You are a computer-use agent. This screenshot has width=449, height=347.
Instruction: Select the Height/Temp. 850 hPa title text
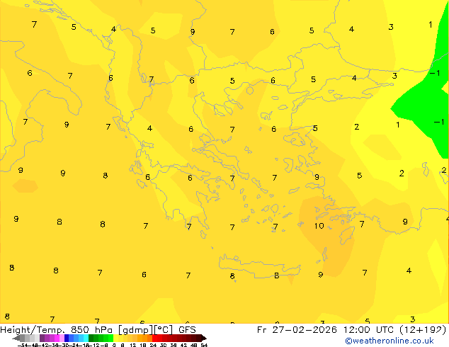(57, 330)
